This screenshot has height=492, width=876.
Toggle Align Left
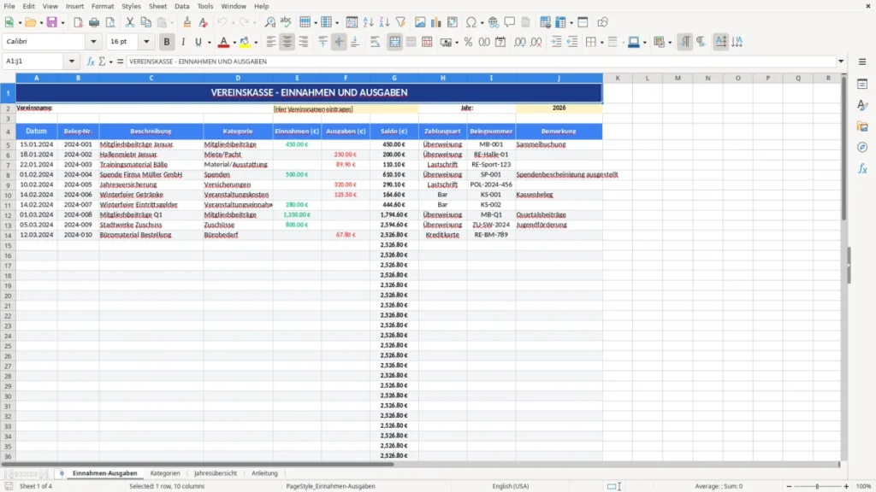(271, 42)
